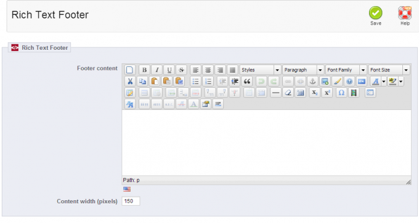Click inside the footer content editing area

266,143
